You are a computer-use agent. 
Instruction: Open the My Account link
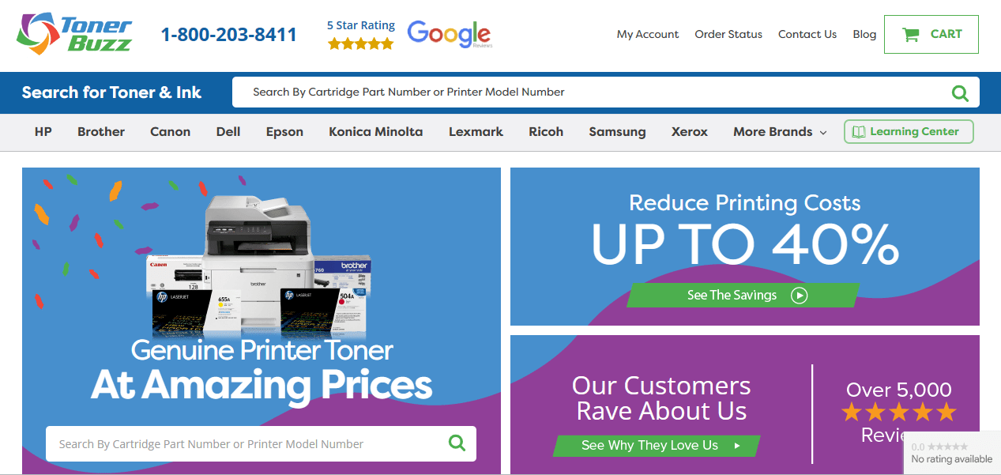[x=648, y=34]
